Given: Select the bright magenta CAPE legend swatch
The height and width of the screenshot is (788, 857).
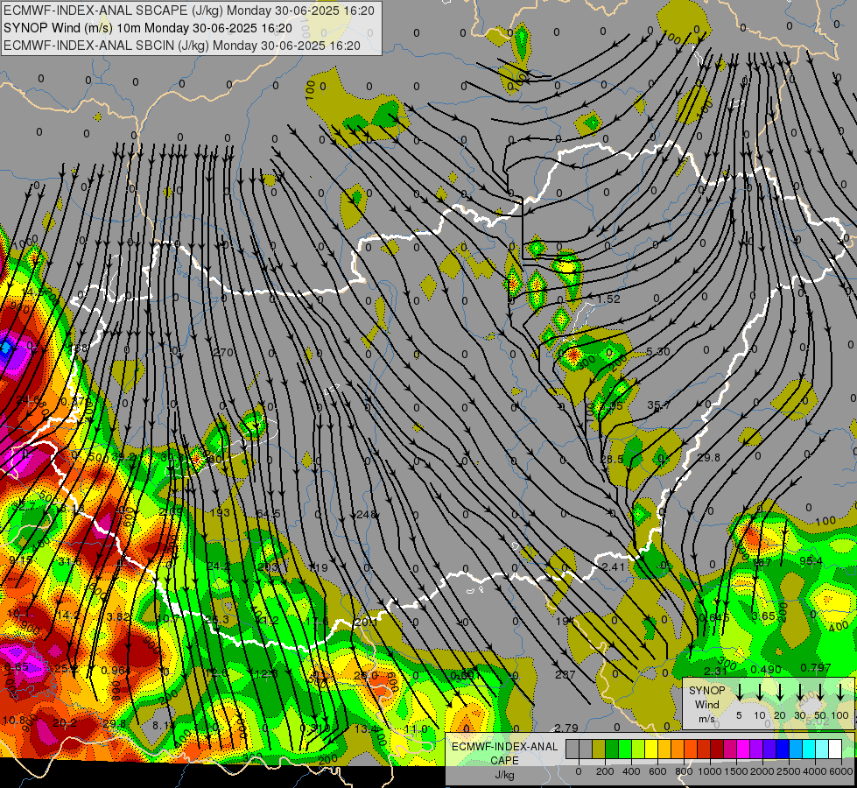Looking at the screenshot, I should (x=743, y=749).
